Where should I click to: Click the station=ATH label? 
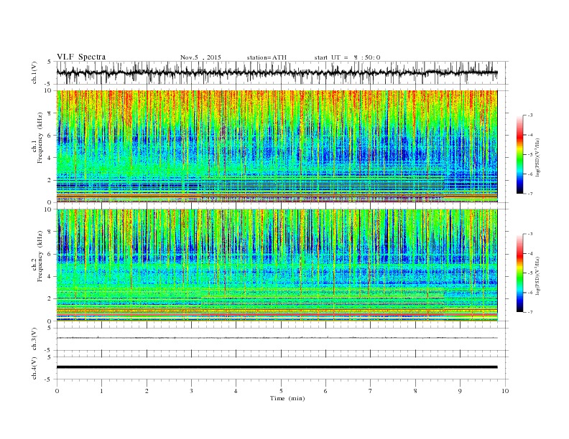tap(267, 57)
